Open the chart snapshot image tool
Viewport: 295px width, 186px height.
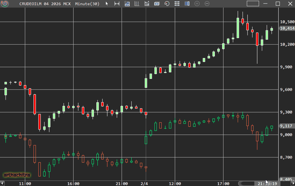click(x=127, y=4)
